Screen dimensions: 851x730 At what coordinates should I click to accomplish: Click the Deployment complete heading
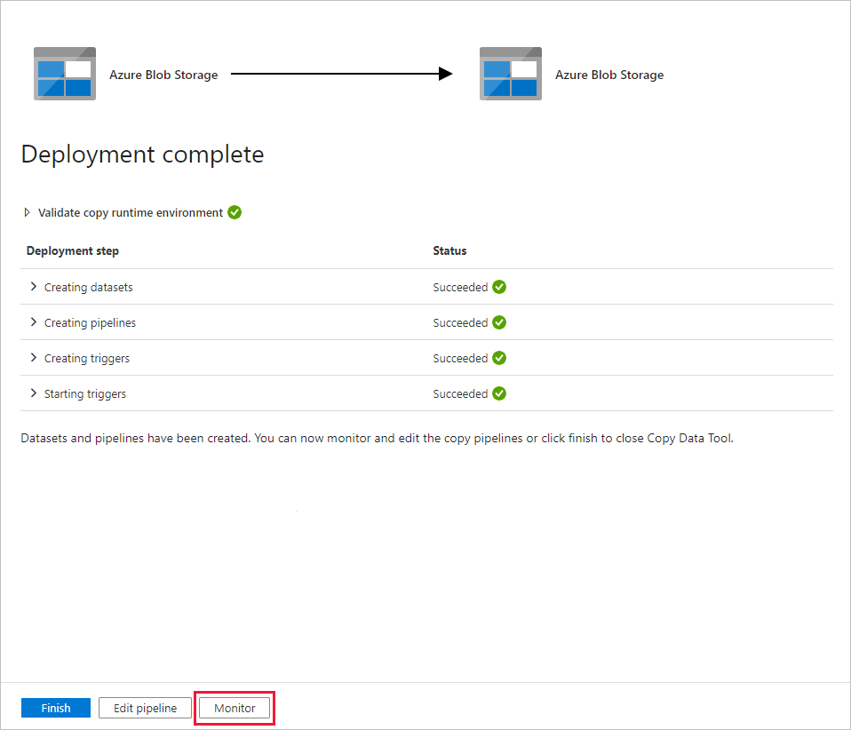tap(142, 154)
